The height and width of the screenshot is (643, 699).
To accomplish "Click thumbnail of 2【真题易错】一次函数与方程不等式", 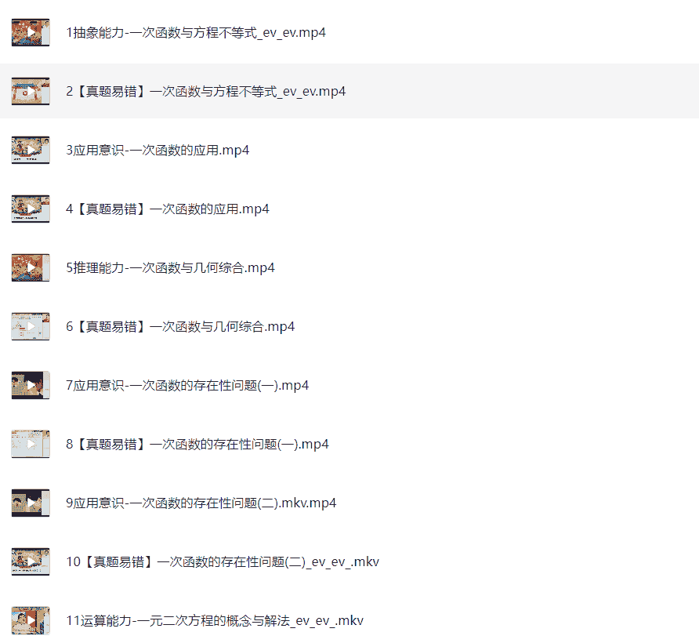I will [x=31, y=92].
